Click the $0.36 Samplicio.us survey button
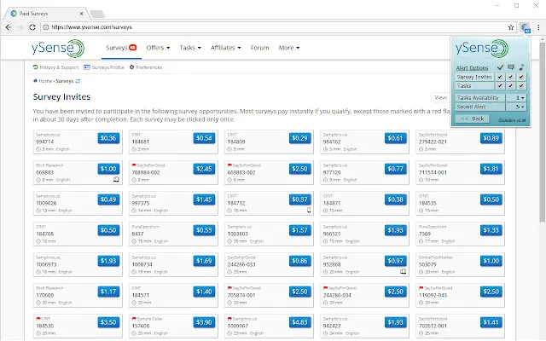Screen dimensions: 546x341 [x=108, y=138]
